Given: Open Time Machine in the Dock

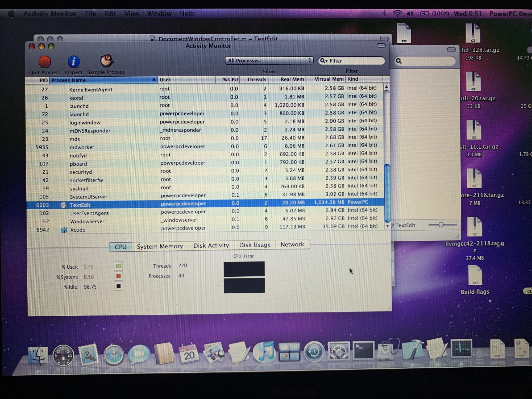Looking at the screenshot, I should pos(314,351).
